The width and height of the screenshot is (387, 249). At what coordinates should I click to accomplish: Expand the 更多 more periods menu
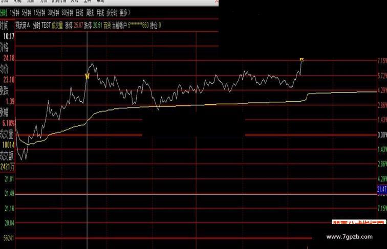[125, 13]
